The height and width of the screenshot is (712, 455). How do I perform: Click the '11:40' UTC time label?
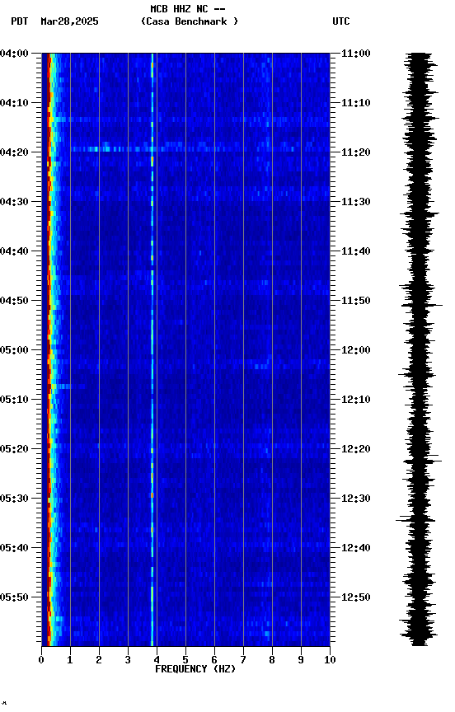click(356, 251)
